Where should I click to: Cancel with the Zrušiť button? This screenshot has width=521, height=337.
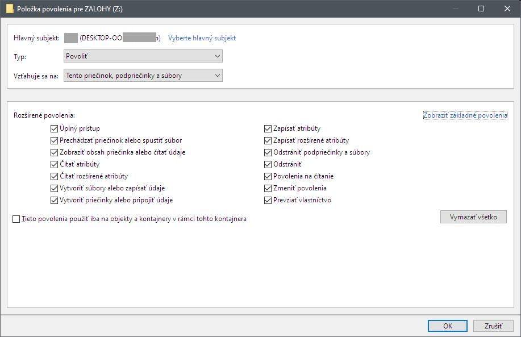[x=493, y=326]
